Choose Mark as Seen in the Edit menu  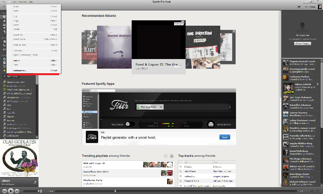(34, 45)
